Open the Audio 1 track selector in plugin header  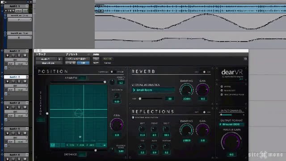[46, 59]
